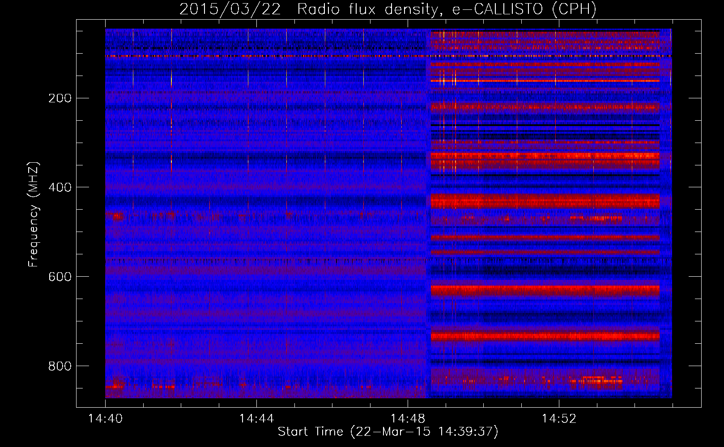Click the 400 frequency tick label
Image resolution: width=724 pixels, height=447 pixels.
point(60,187)
